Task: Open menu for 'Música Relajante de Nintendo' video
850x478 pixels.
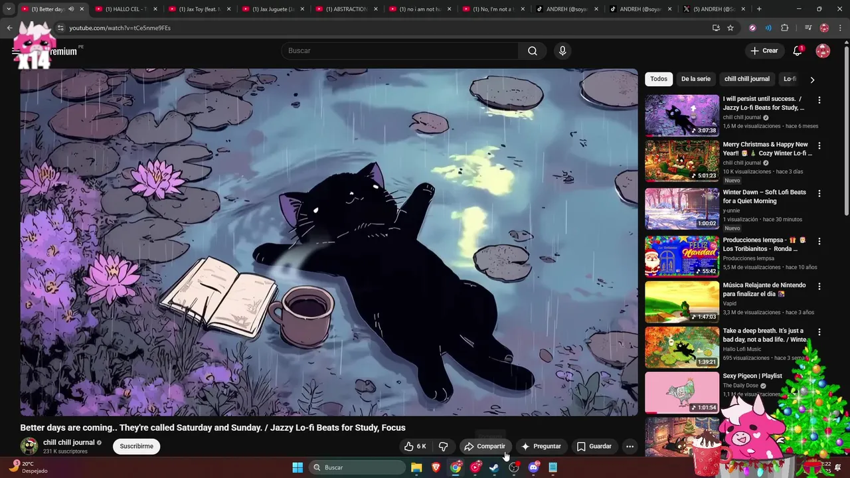Action: 819,286
